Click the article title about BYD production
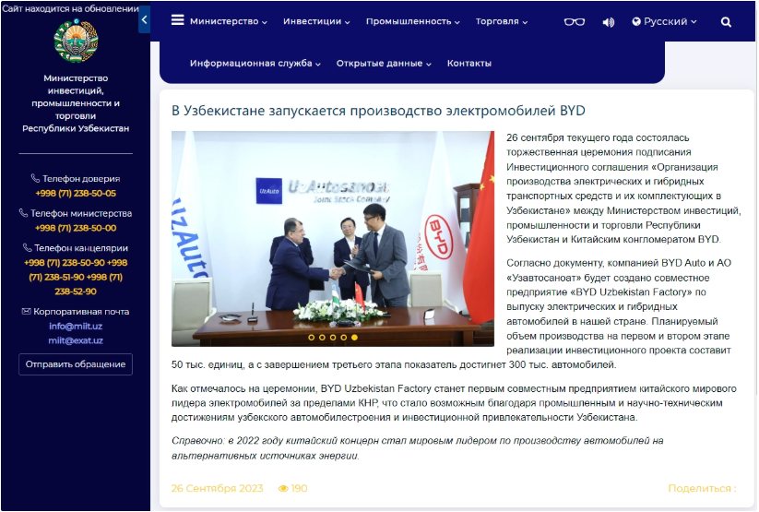The width and height of the screenshot is (759, 512). [378, 111]
